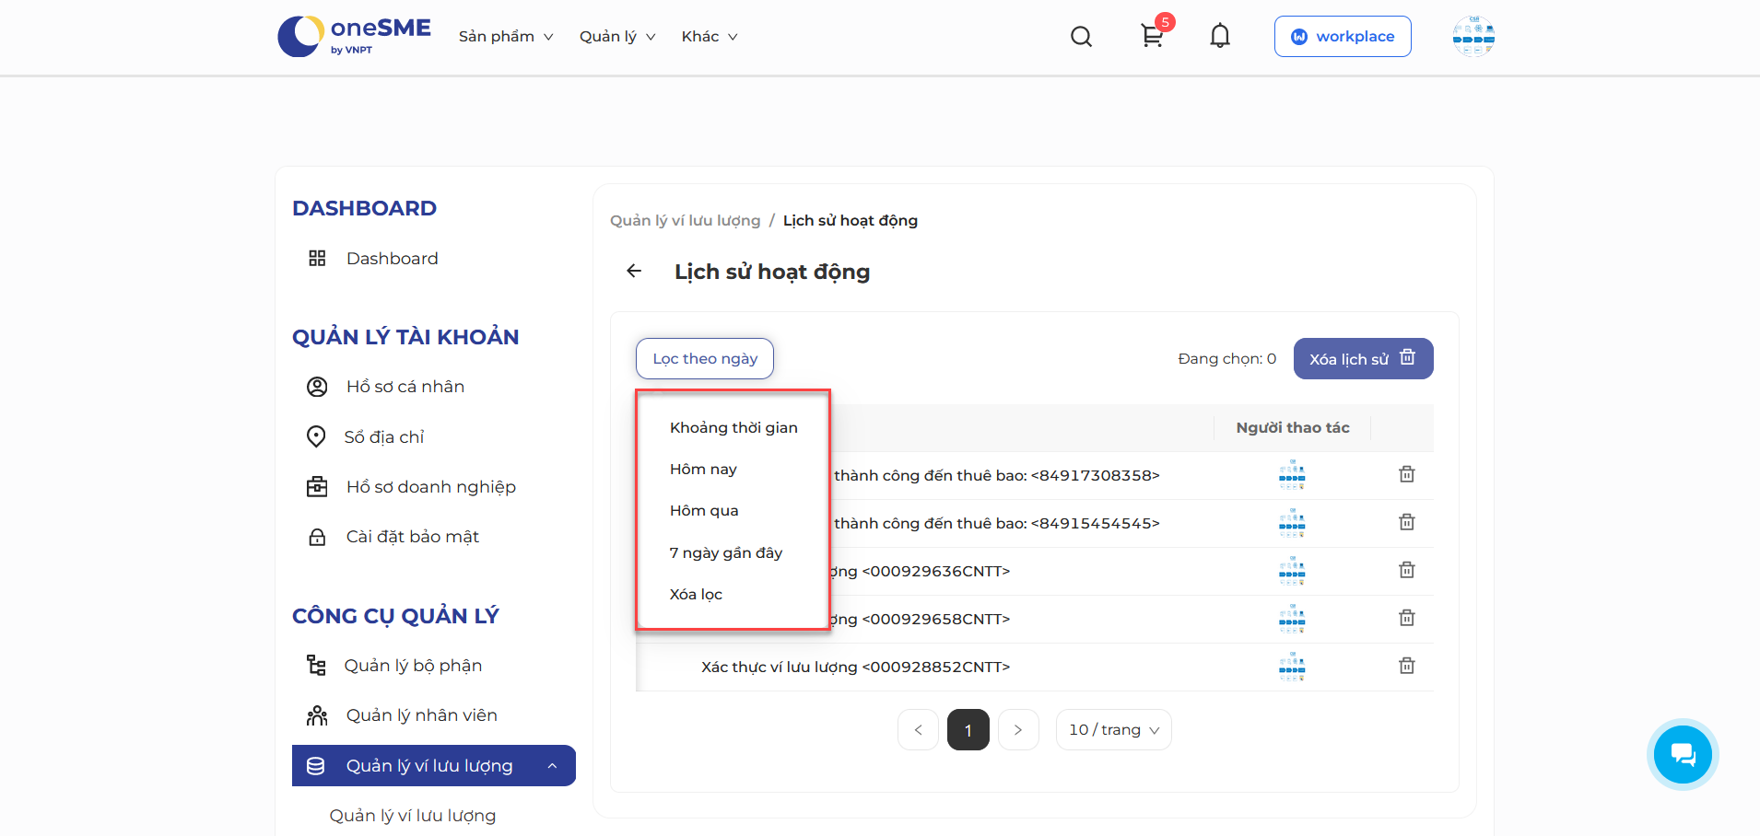
Task: Click Người thao tác column header
Action: pos(1292,427)
